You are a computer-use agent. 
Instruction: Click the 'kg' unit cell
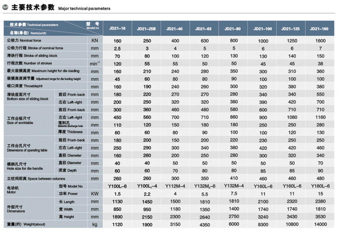95,225
